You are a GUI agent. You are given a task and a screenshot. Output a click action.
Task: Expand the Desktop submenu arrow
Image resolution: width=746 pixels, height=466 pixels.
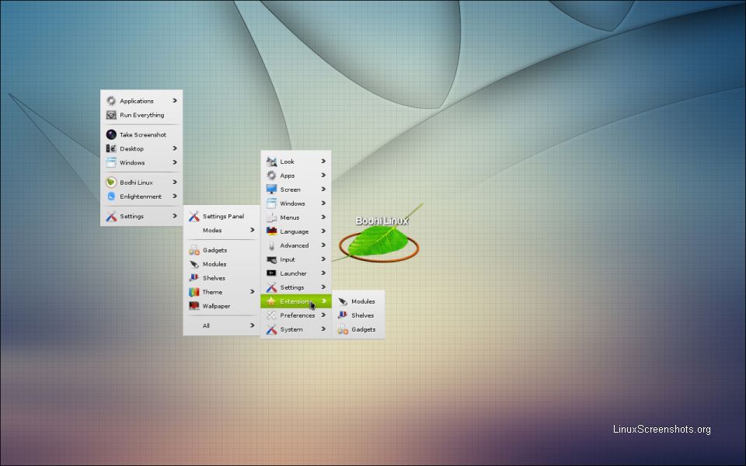tap(175, 148)
